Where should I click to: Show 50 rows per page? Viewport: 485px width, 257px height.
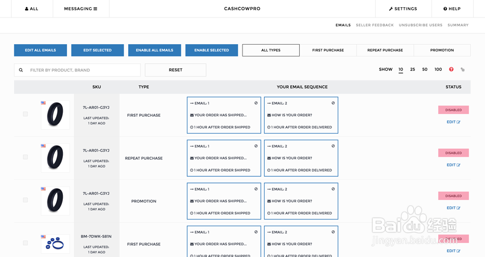(425, 69)
